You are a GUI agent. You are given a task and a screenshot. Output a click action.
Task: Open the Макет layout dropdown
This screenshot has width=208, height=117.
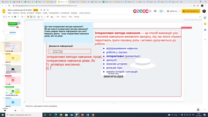point(64,17)
